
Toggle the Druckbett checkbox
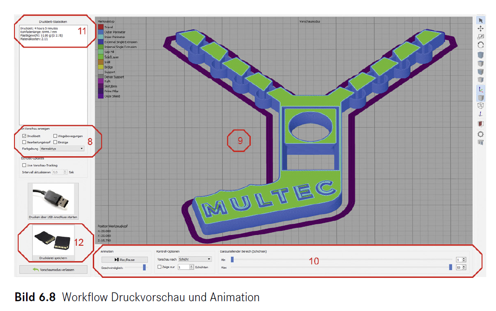click(x=24, y=136)
